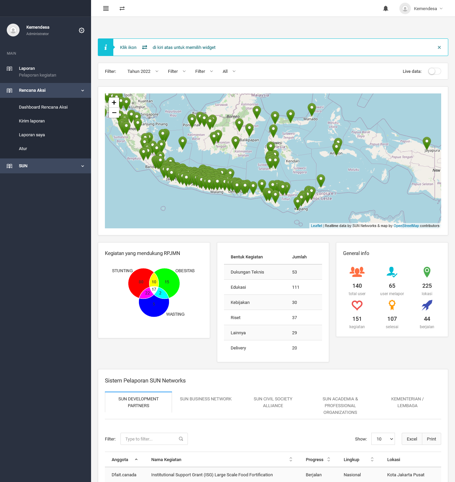The width and height of the screenshot is (455, 482).
Task: Click the search icon in filter field
Action: tap(181, 439)
